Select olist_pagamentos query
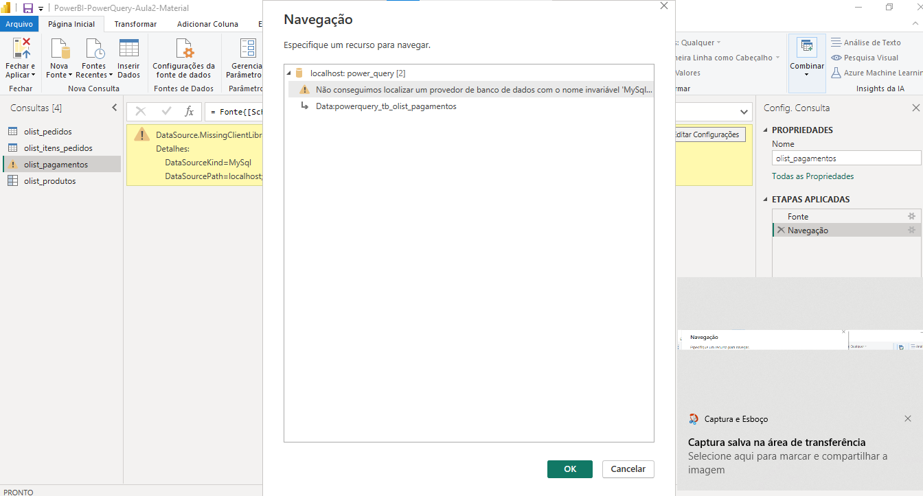923x496 pixels. tap(62, 165)
